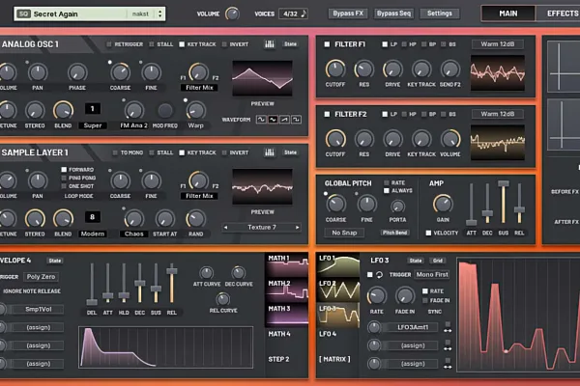
Task: Click the LFO 3 Grid button
Action: [x=438, y=261]
